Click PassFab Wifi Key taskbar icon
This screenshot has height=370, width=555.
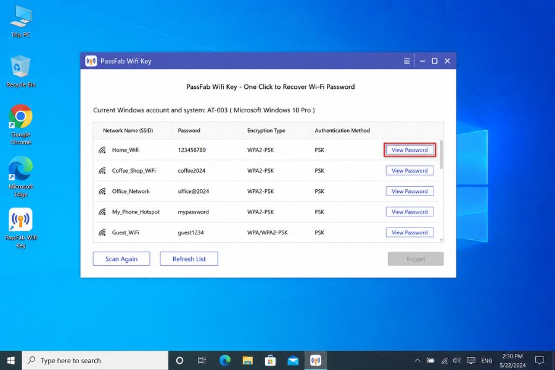pyautogui.click(x=315, y=360)
